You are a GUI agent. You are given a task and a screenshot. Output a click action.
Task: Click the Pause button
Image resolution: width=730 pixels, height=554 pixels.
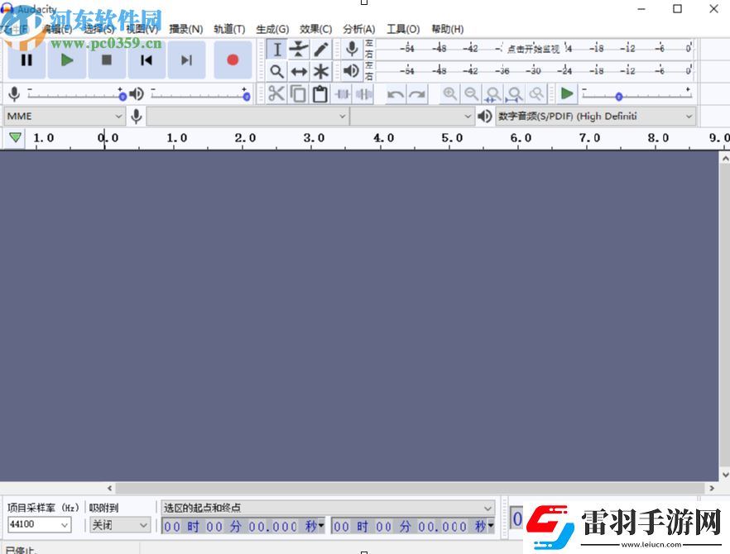26,60
